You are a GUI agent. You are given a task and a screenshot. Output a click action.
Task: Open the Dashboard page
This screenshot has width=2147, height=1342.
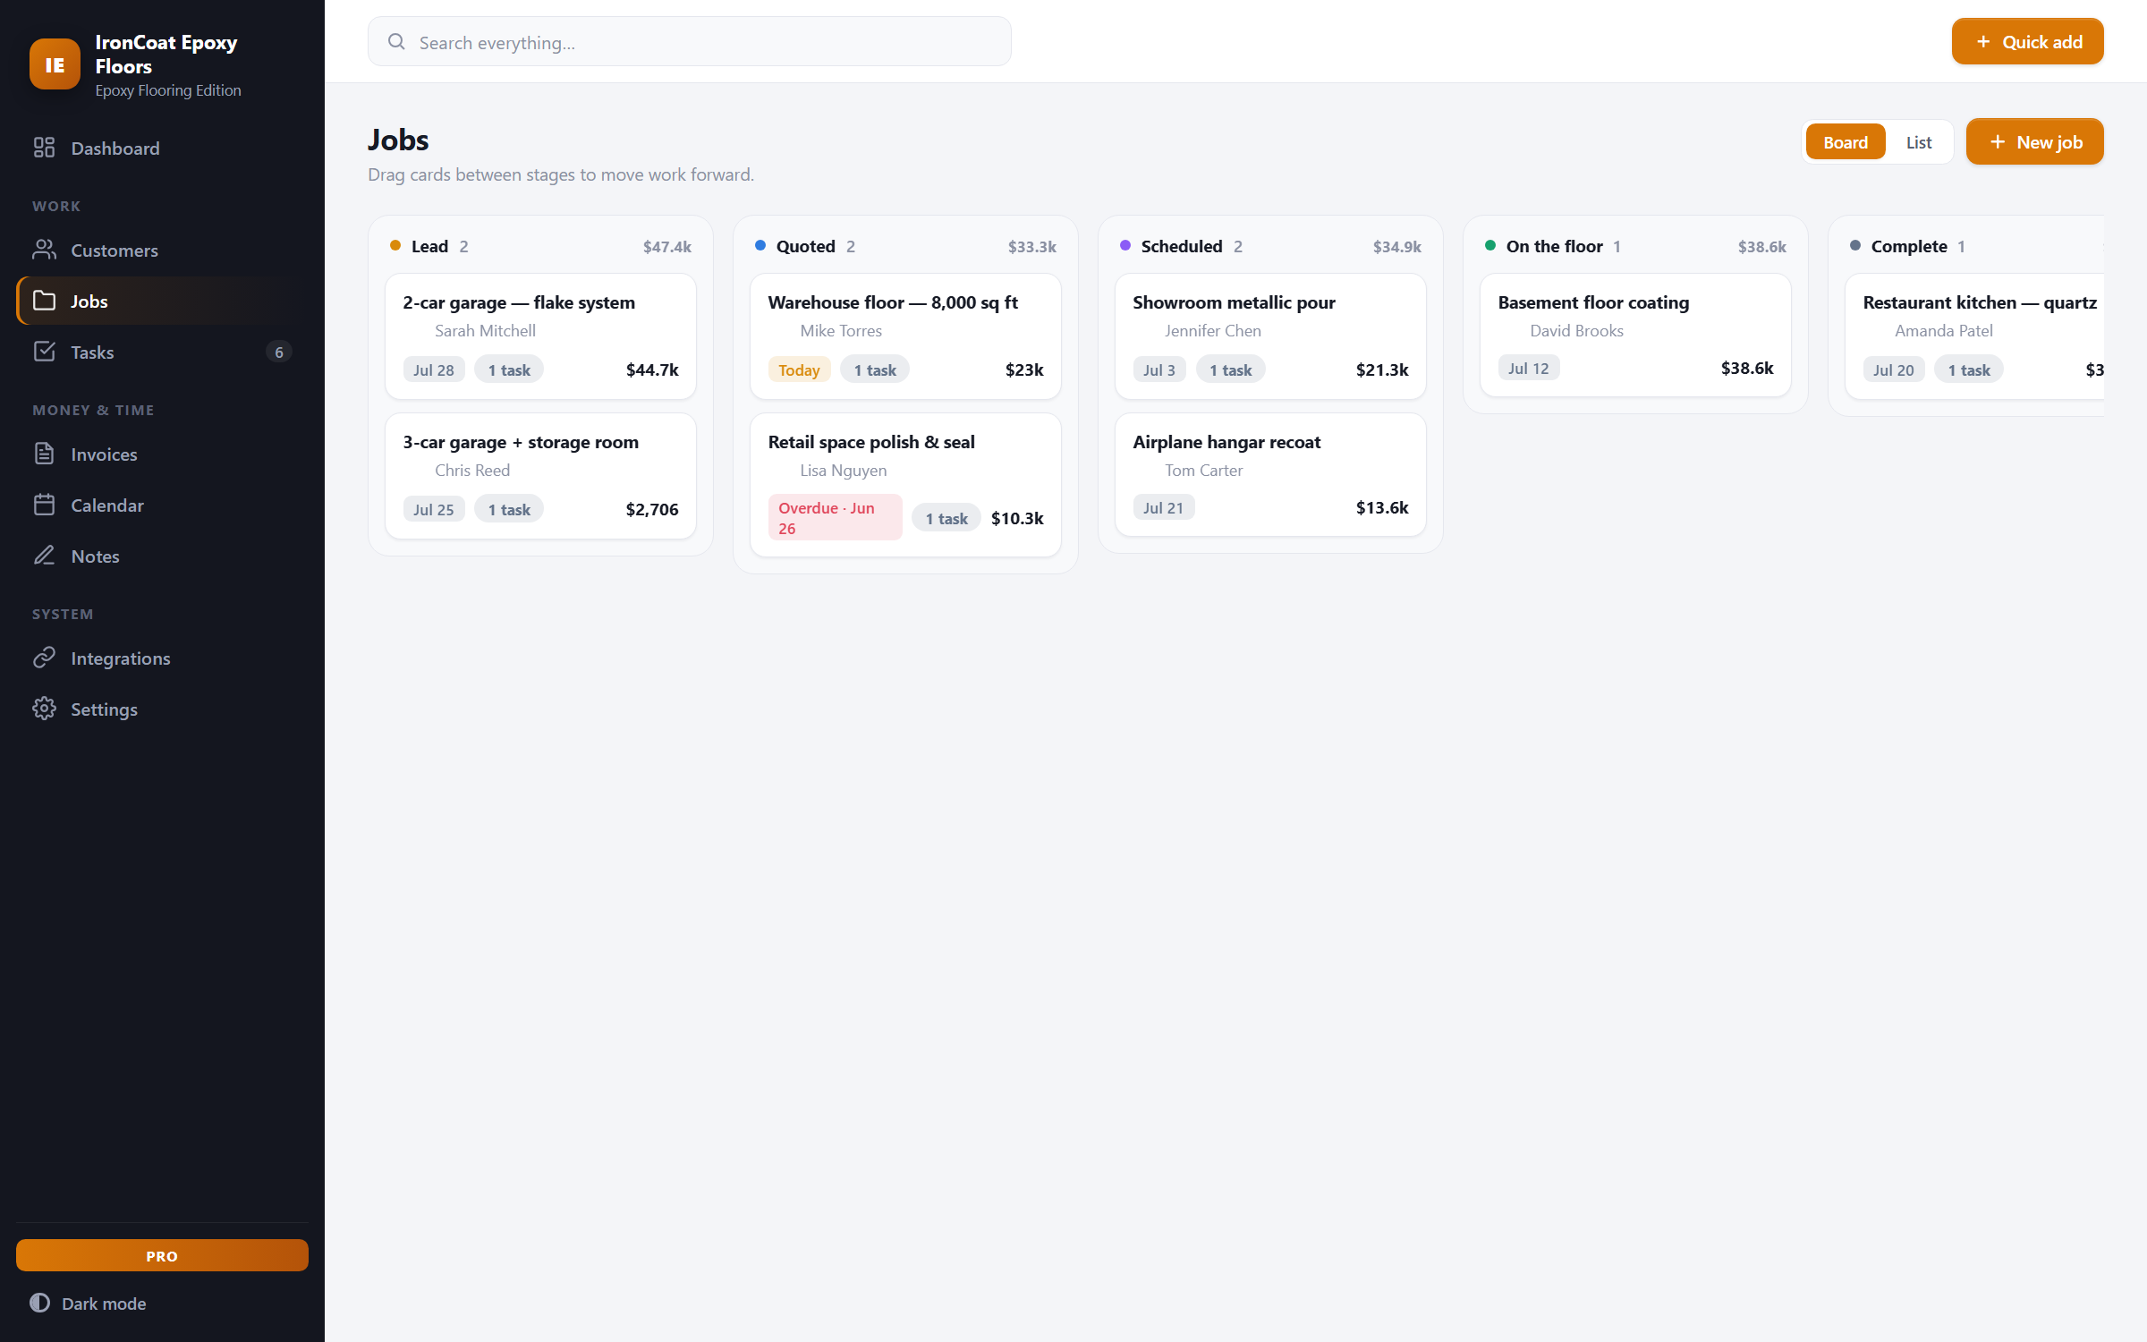click(162, 148)
